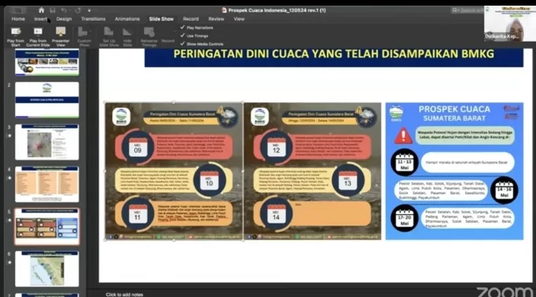Select slide 3 thumbnail with map
The image size is (536, 297).
point(47,142)
